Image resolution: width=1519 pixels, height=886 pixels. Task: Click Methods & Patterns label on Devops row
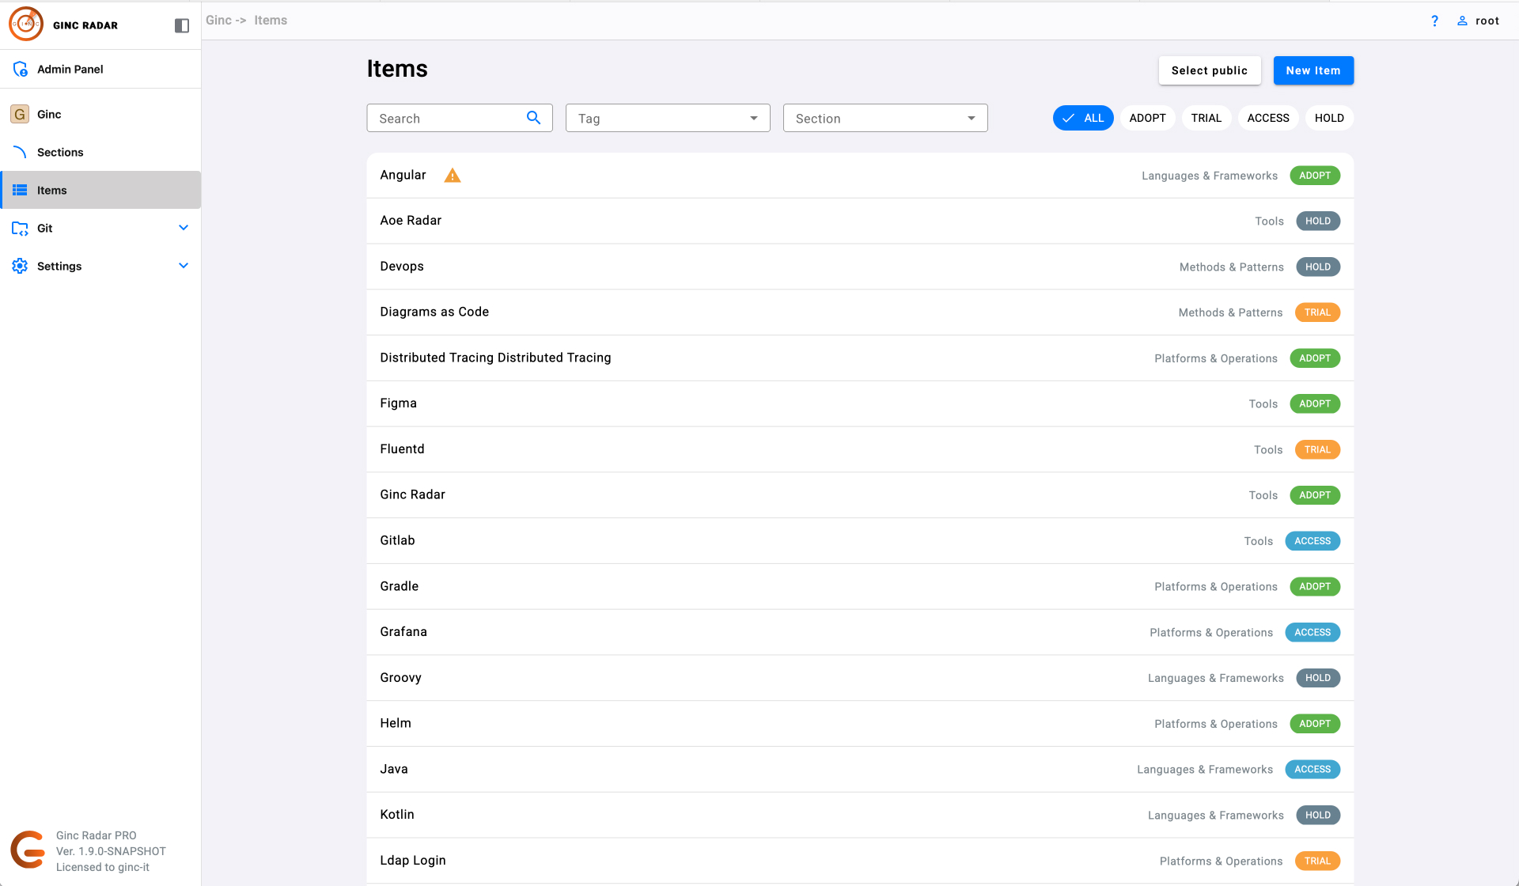point(1232,267)
